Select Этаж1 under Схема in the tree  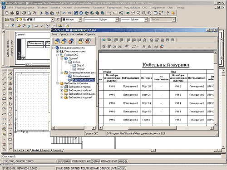[80, 66]
